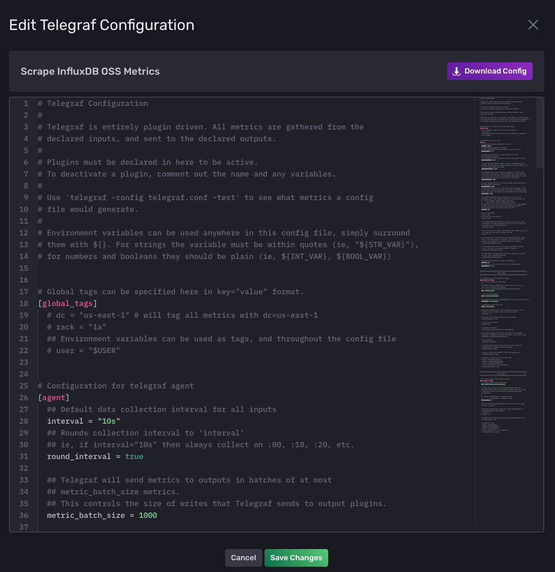Place cursor on the [global_tags] section header
The width and height of the screenshot is (555, 572).
point(65,304)
